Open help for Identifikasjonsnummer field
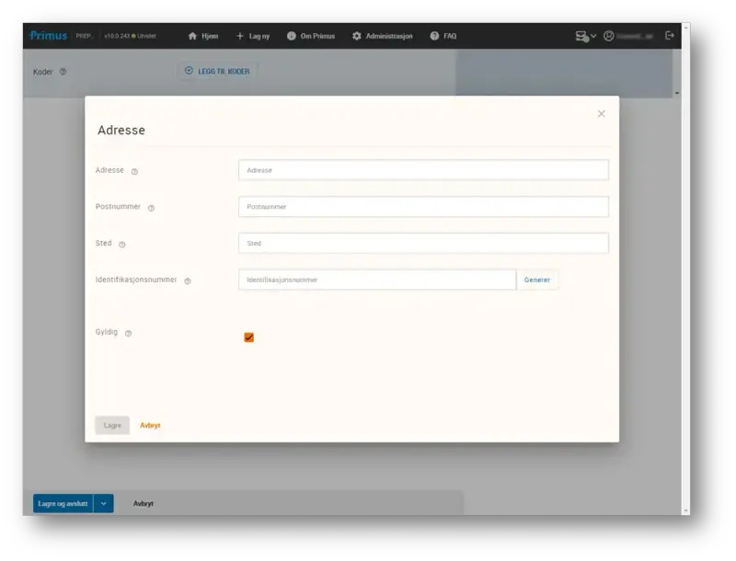 pyautogui.click(x=188, y=280)
